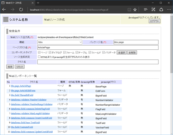
Task: Click the browser address bar URL
Action: pos(69,10)
